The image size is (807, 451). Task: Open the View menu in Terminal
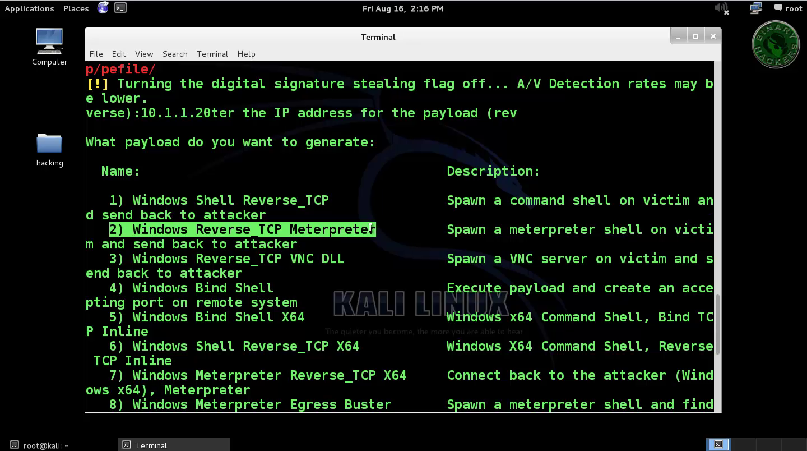144,54
